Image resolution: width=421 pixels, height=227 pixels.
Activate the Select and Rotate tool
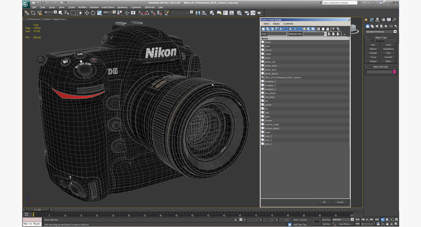tap(93, 13)
